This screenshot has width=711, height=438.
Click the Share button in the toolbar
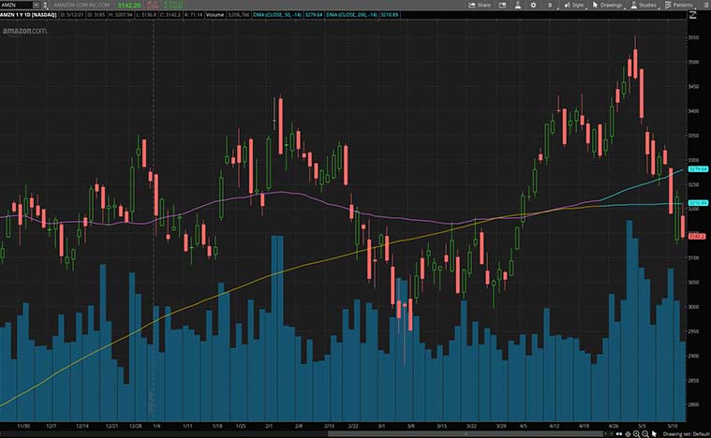(x=481, y=5)
